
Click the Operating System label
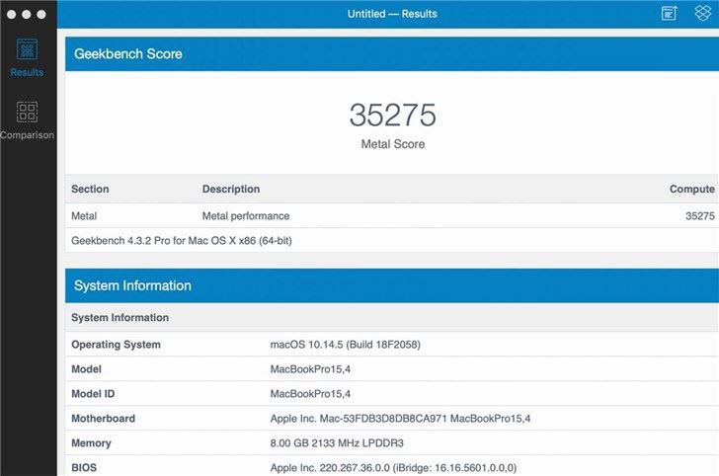point(116,345)
